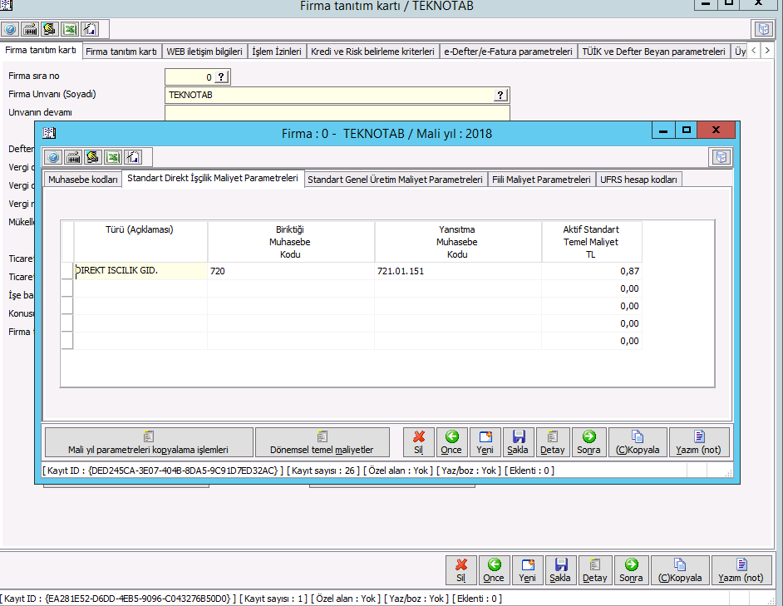The height and width of the screenshot is (606, 783).
Task: Select the WEB iletişim bilgileri tab
Action: (x=204, y=52)
